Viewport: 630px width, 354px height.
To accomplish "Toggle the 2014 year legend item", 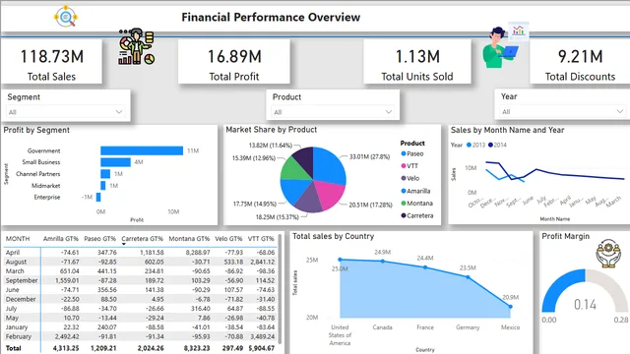I will click(x=497, y=145).
